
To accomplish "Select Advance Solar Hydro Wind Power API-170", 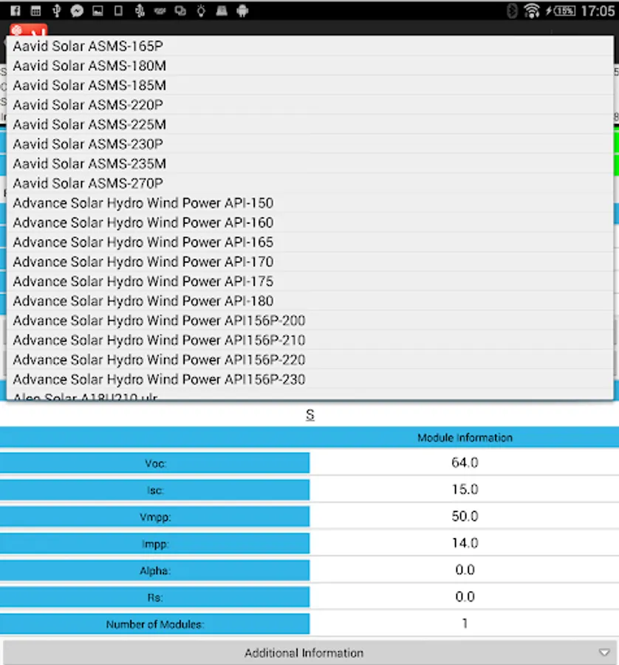I will pos(310,262).
